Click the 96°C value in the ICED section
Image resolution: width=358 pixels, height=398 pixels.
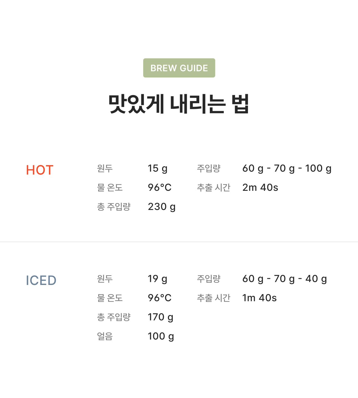160,298
